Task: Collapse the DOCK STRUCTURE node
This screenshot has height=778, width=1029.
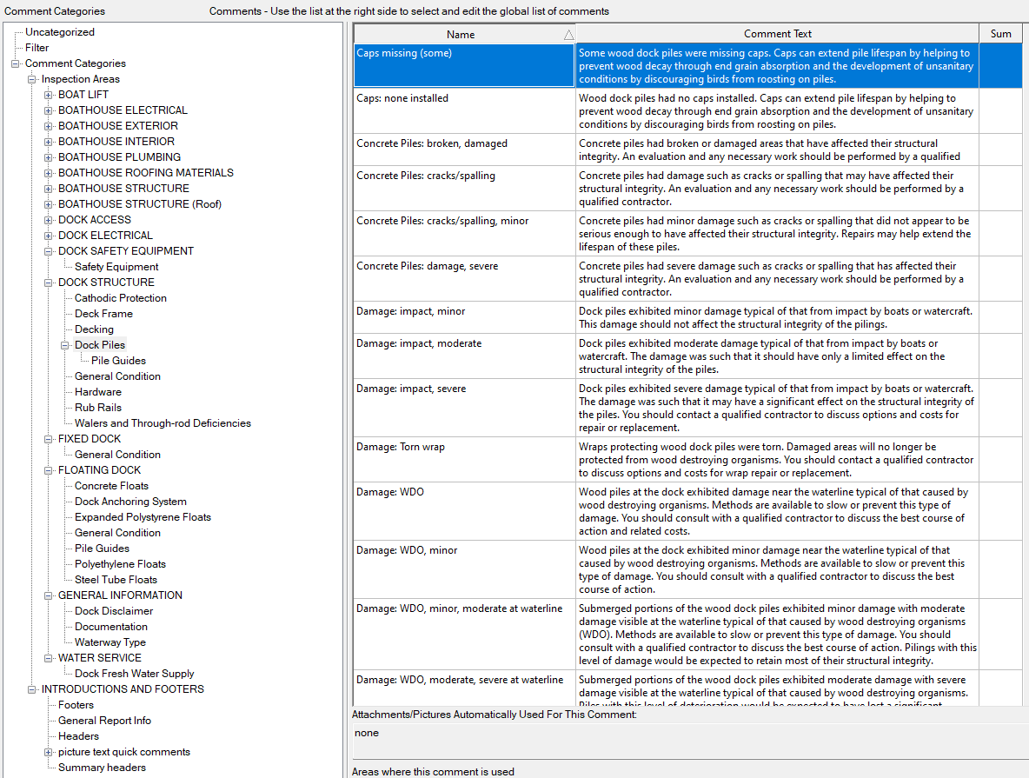Action: [x=48, y=283]
